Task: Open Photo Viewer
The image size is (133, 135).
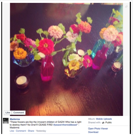Action: coord(98,129)
